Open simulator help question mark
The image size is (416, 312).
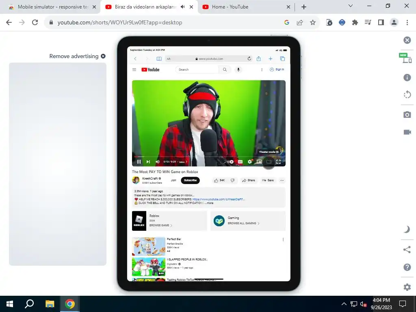(407, 267)
